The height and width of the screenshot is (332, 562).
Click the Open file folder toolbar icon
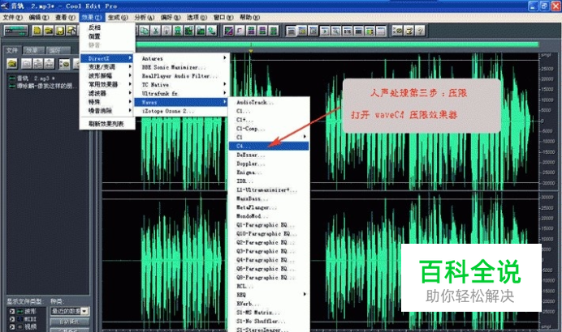pos(49,31)
